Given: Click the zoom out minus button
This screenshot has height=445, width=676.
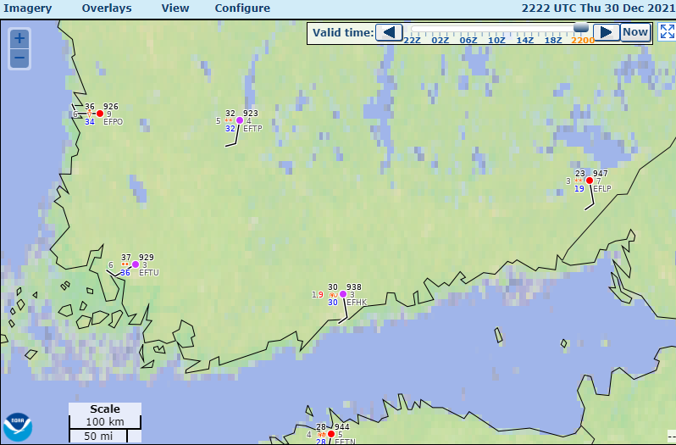Looking at the screenshot, I should click(19, 58).
